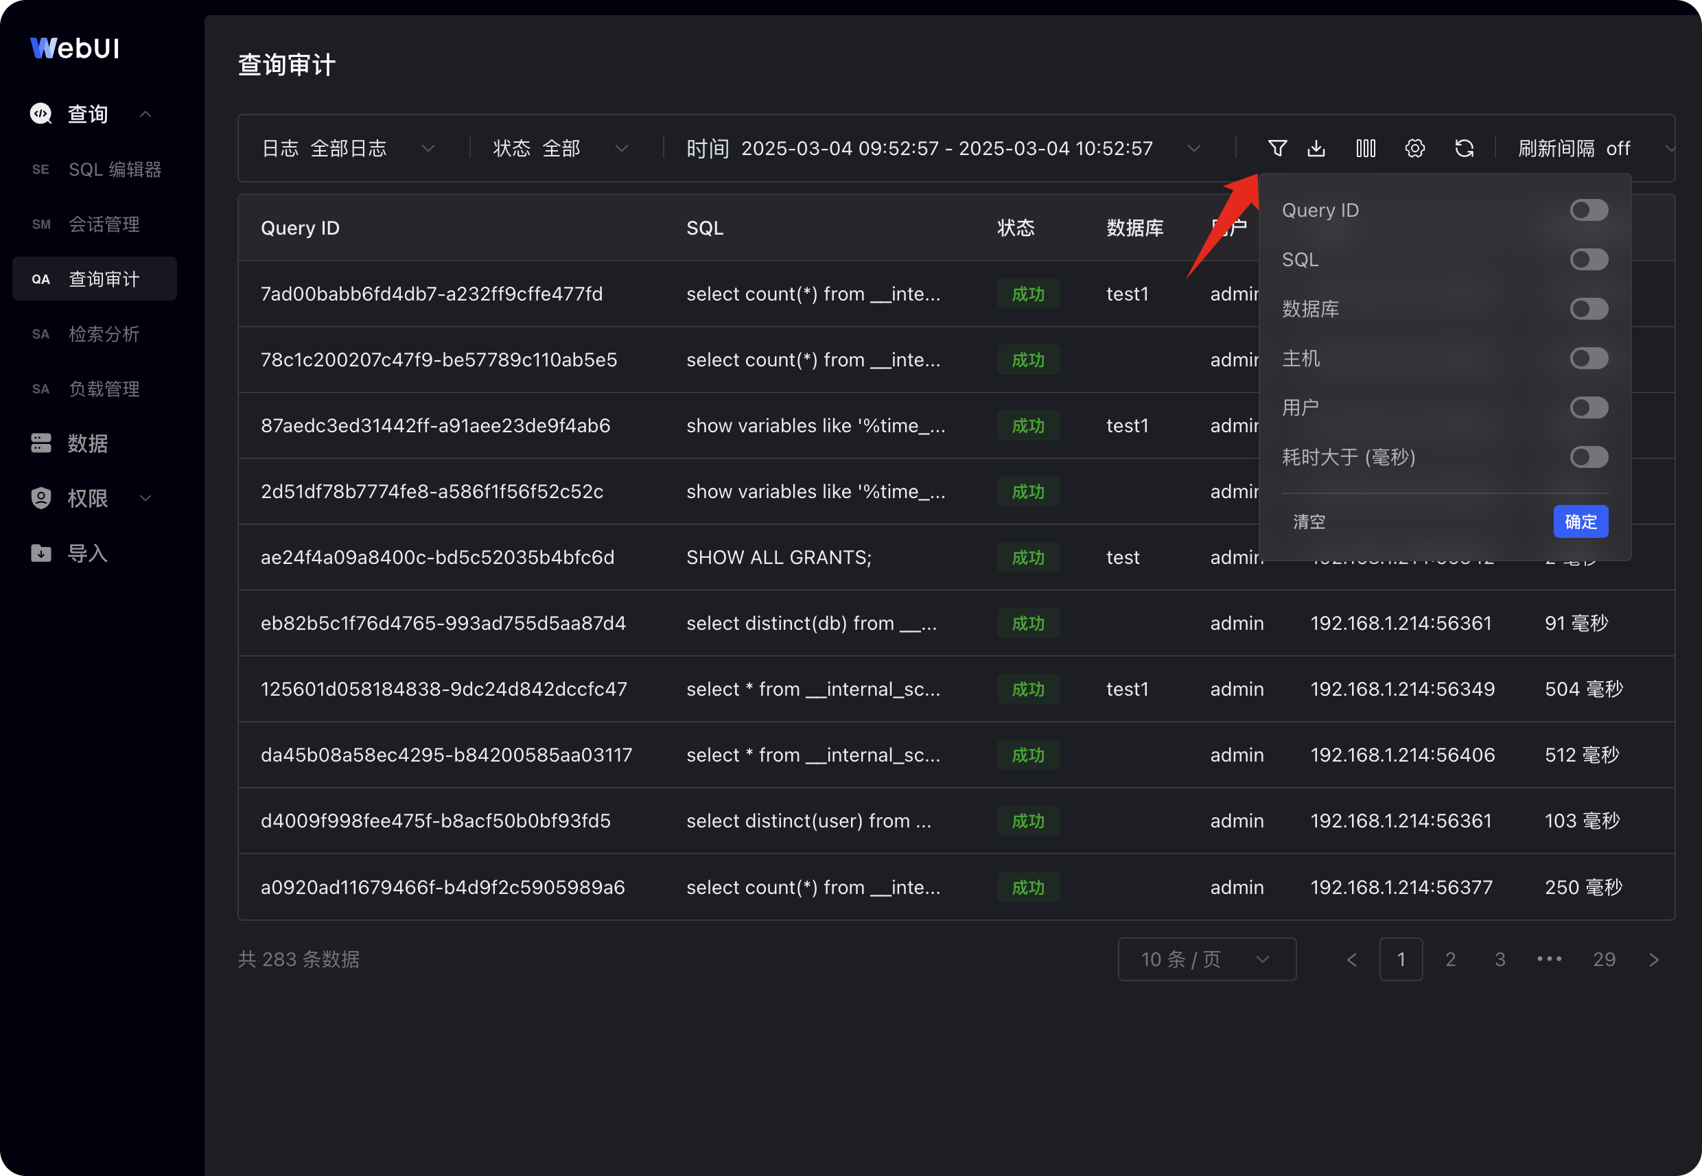Click the refresh icon in toolbar
Viewport: 1702px width, 1176px height.
pyautogui.click(x=1465, y=148)
